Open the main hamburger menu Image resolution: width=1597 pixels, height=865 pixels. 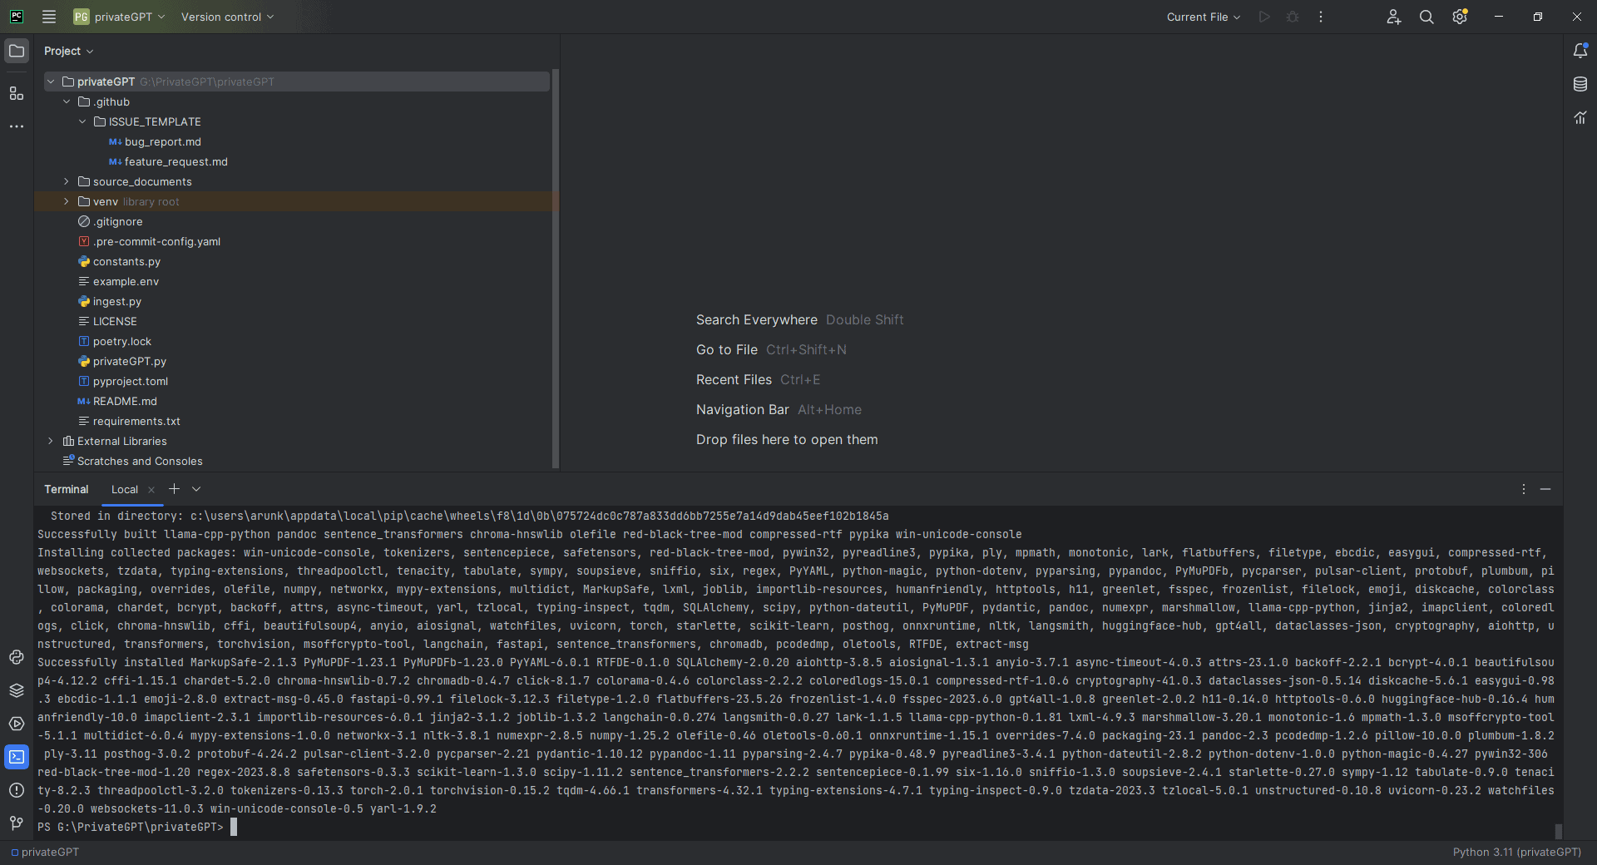point(49,17)
